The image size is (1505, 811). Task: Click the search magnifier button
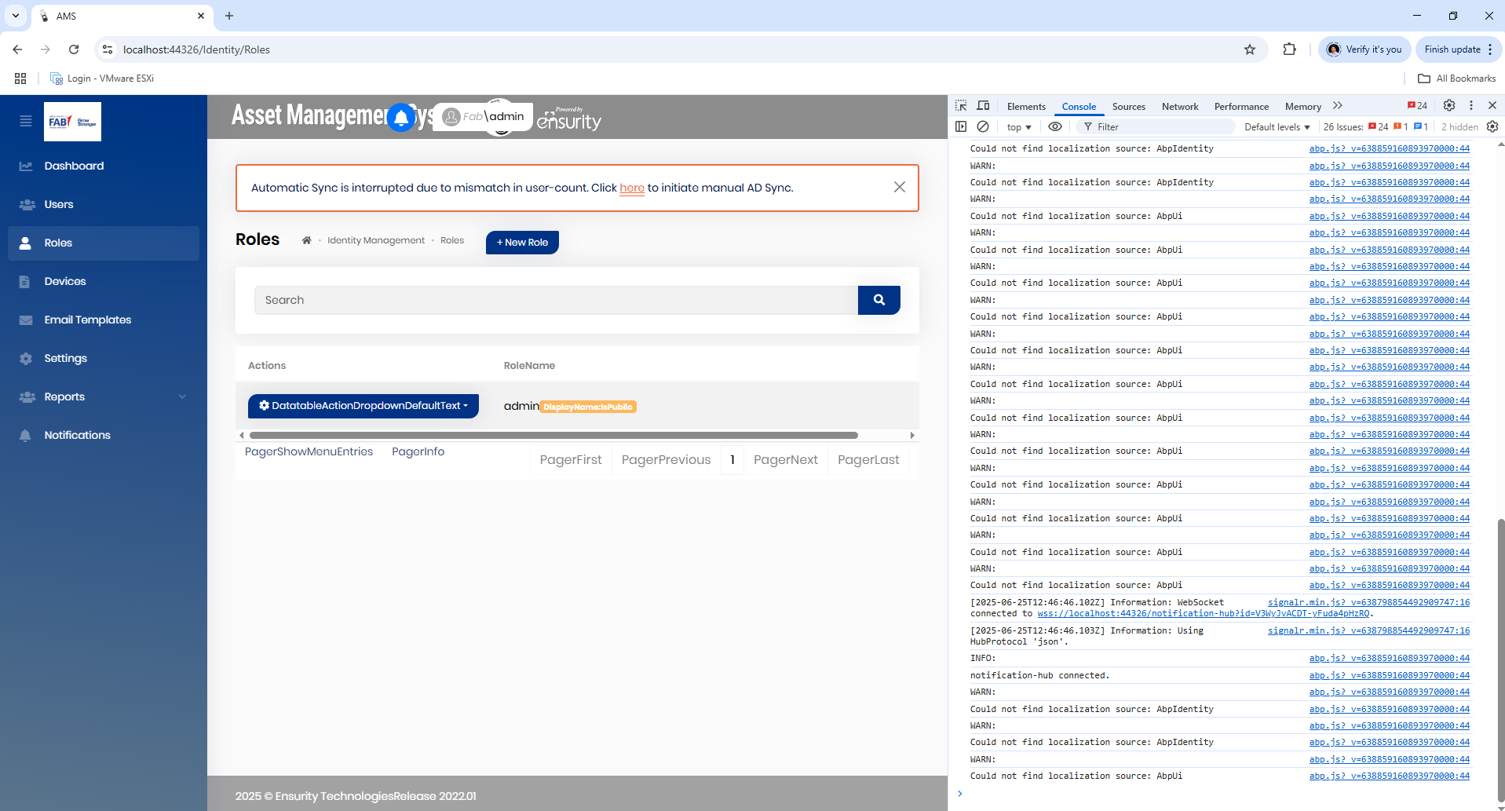click(x=879, y=300)
